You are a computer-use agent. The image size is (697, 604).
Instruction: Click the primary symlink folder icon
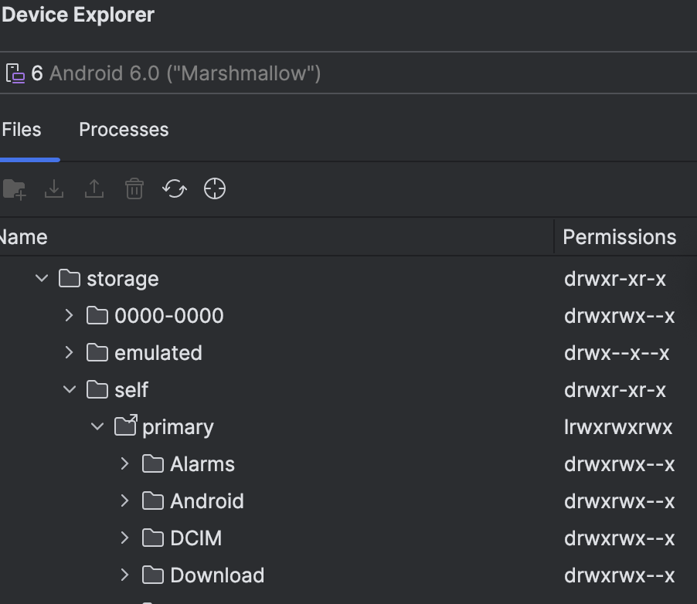(125, 426)
